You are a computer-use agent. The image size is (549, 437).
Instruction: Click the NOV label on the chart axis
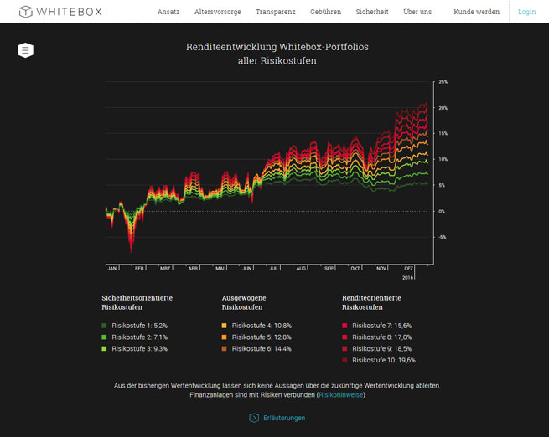tap(381, 269)
